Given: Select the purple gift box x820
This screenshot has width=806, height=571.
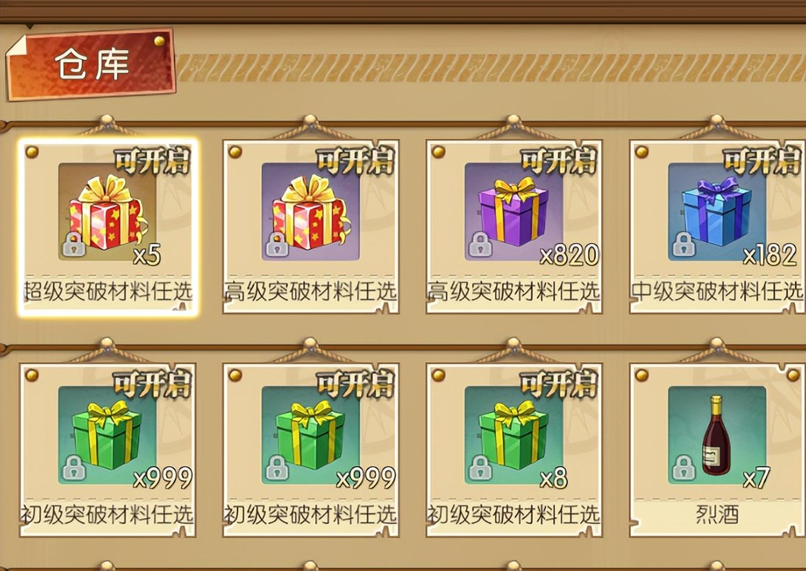Looking at the screenshot, I should coord(514,212).
